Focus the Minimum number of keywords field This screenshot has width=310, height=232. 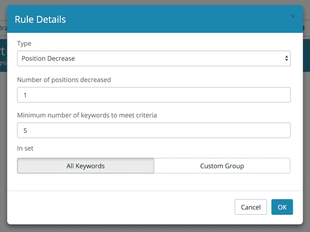[x=154, y=130]
